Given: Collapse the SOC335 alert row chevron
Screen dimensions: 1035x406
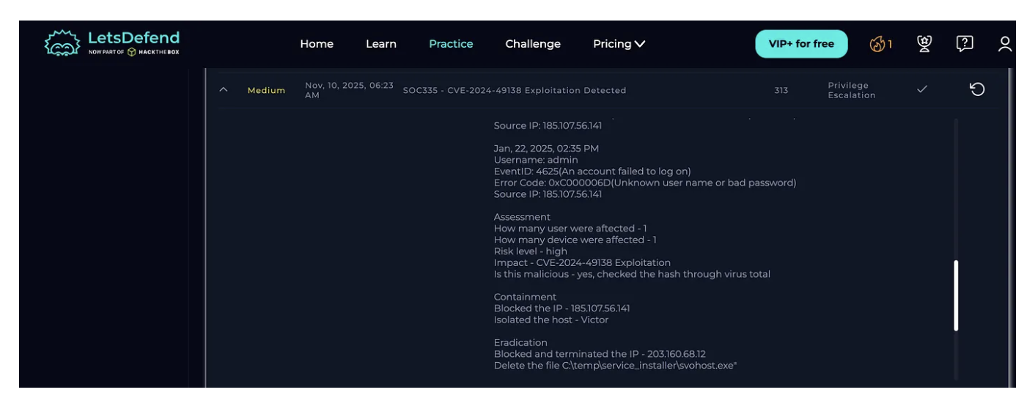Looking at the screenshot, I should coord(224,90).
